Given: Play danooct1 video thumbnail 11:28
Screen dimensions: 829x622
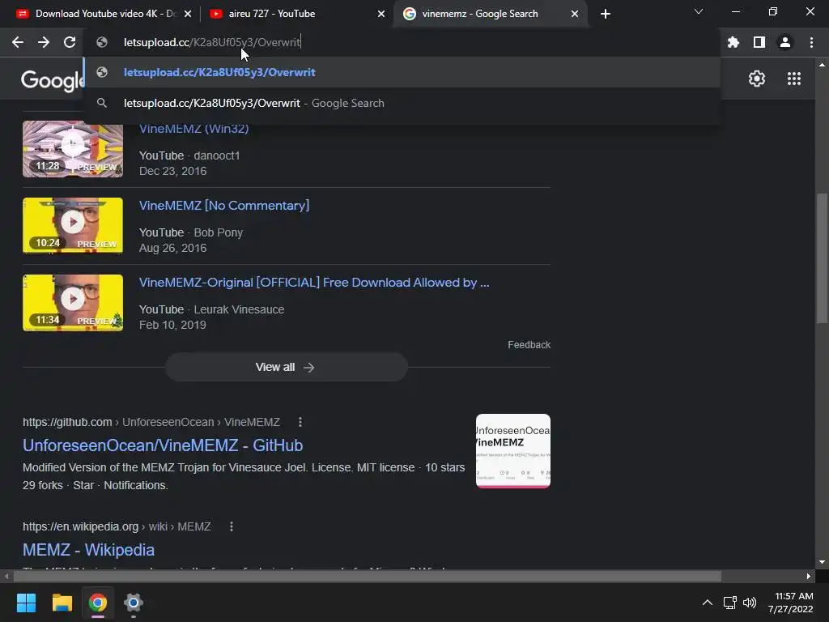Looking at the screenshot, I should tap(73, 149).
